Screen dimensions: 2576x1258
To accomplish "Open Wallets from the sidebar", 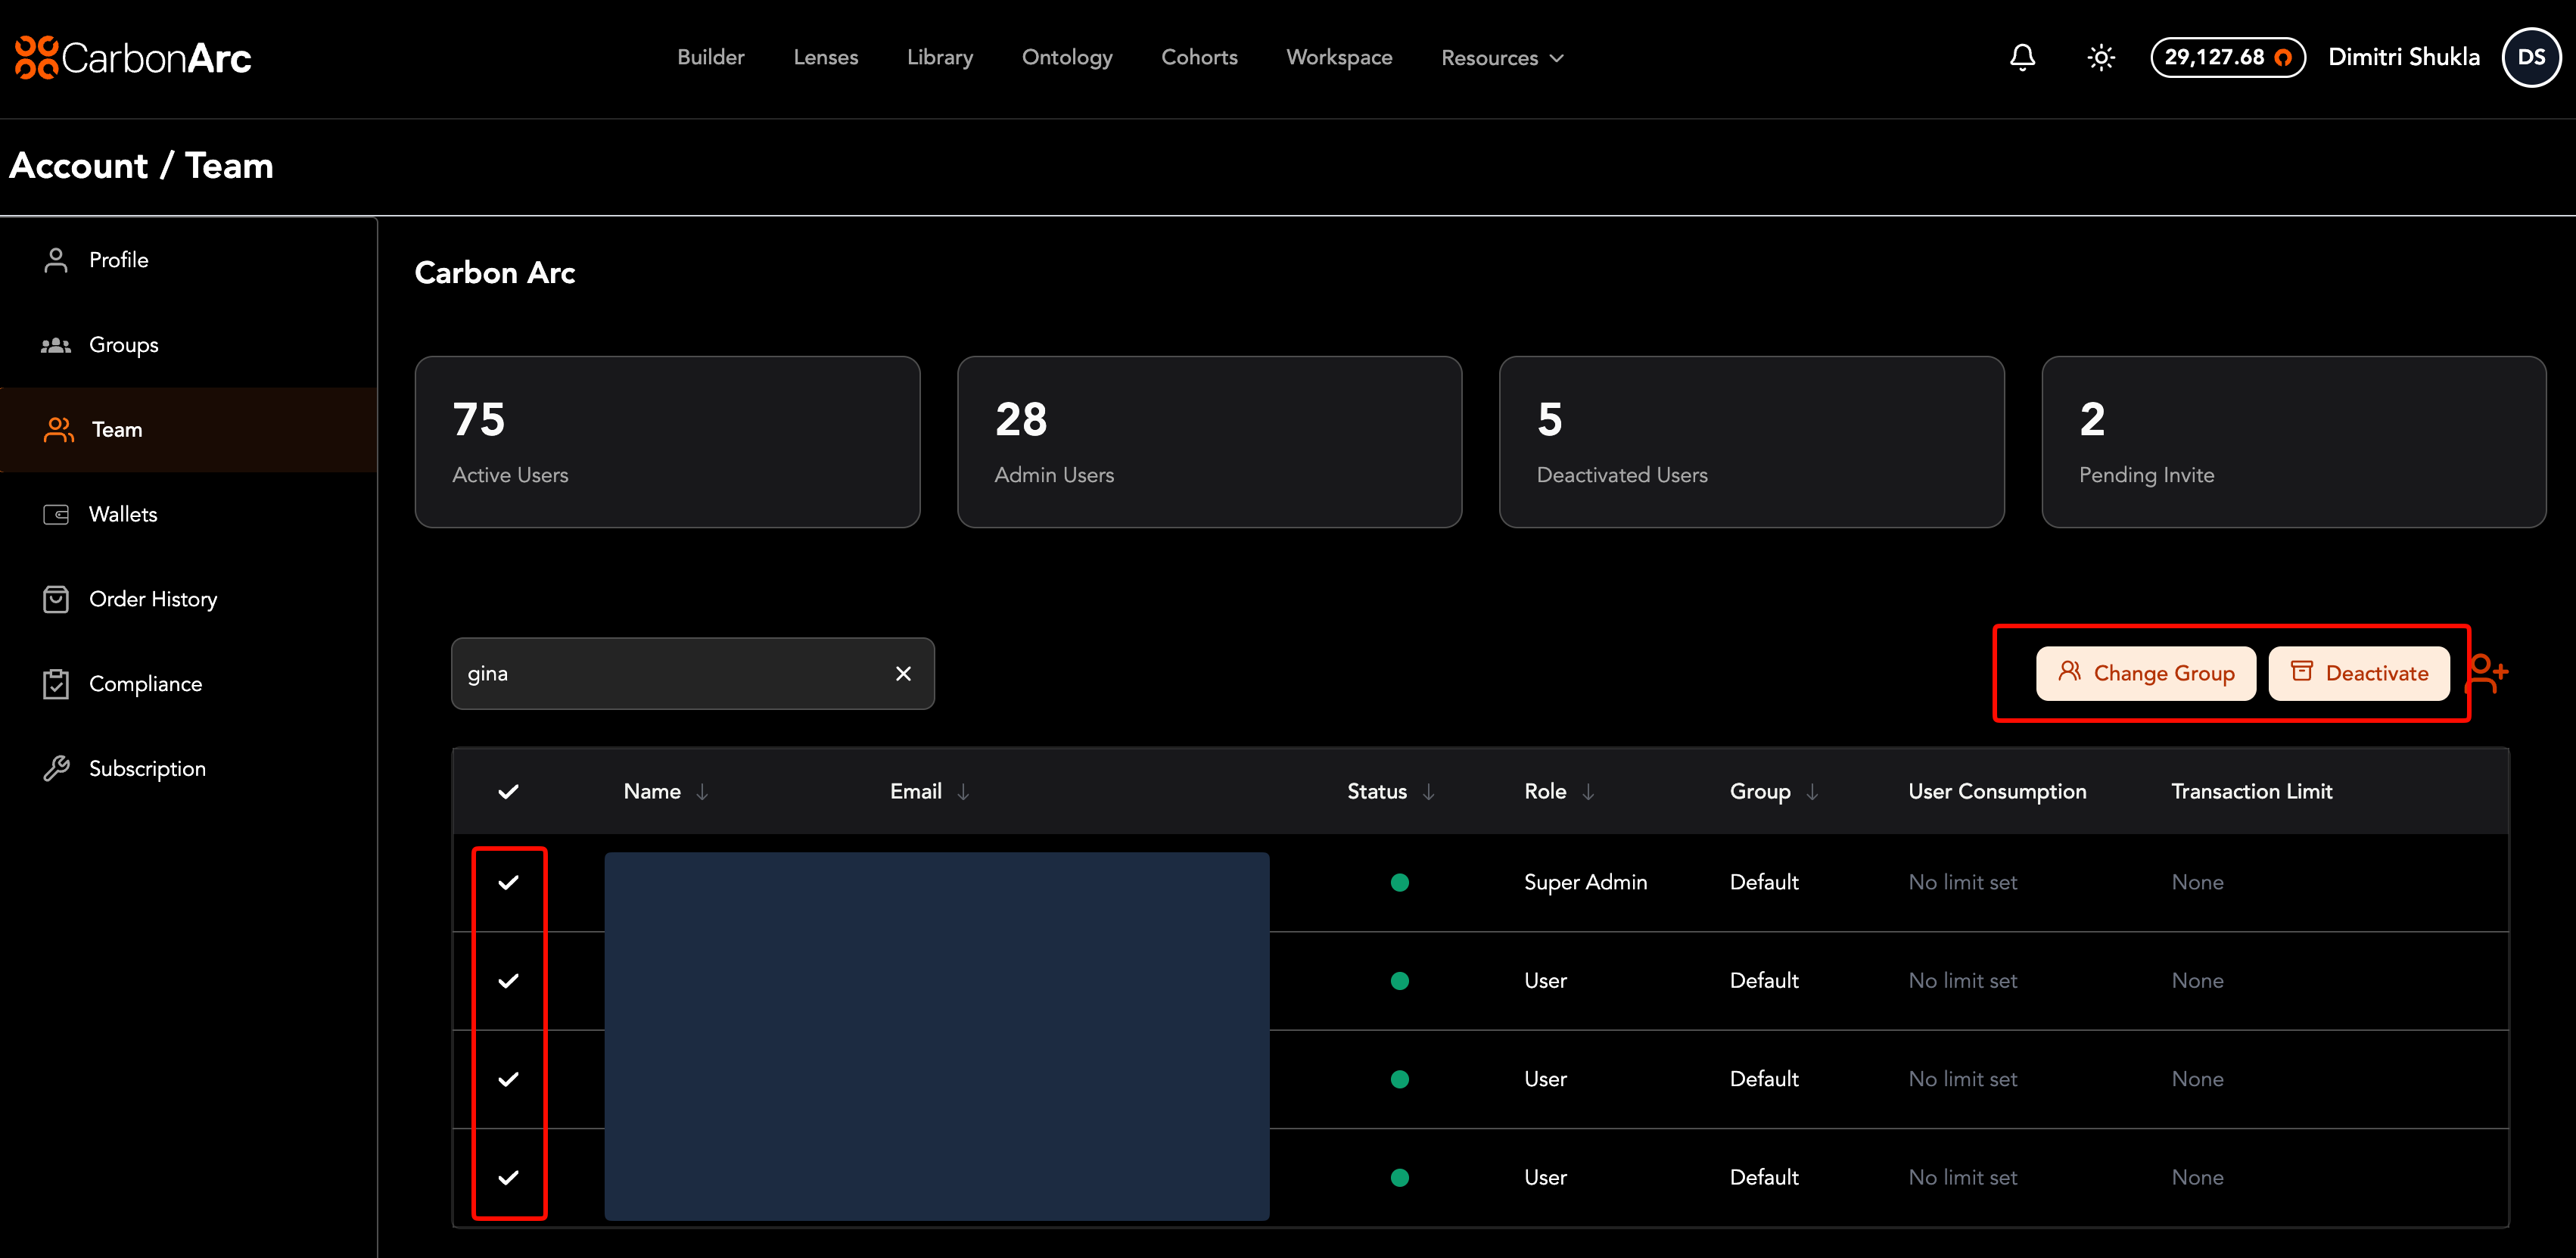I will [122, 514].
